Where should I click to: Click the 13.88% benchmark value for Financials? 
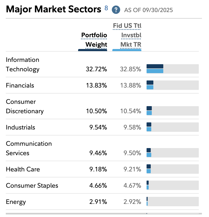point(131,85)
